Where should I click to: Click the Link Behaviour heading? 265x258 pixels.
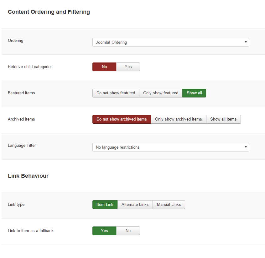coord(28,176)
